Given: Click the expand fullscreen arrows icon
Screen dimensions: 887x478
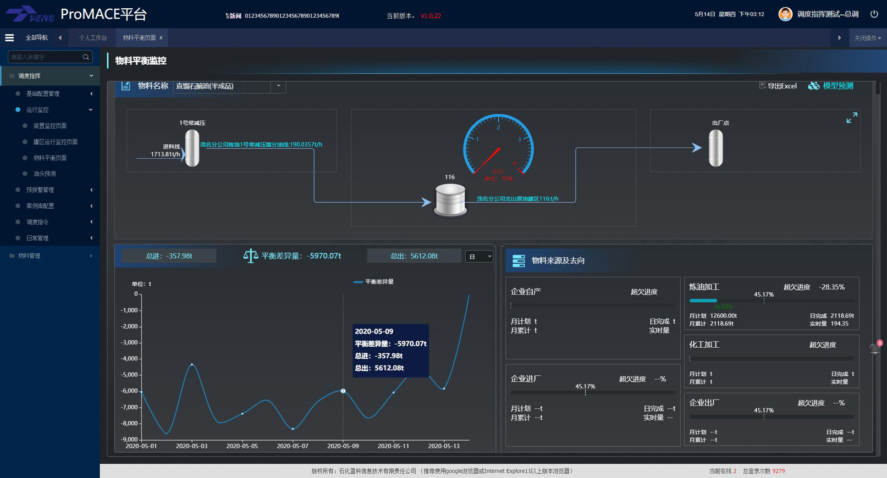Looking at the screenshot, I should click(851, 118).
